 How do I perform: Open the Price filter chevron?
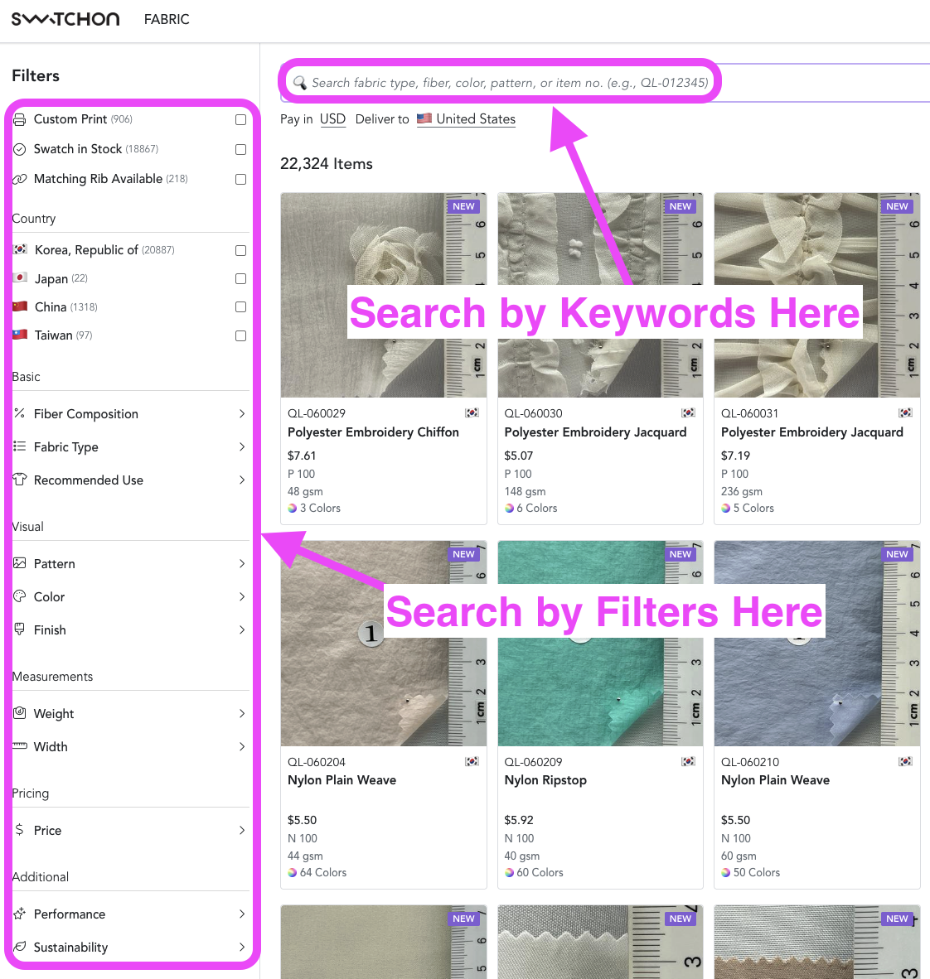pyautogui.click(x=242, y=831)
